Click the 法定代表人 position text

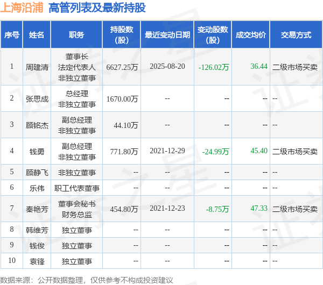[x=77, y=67]
